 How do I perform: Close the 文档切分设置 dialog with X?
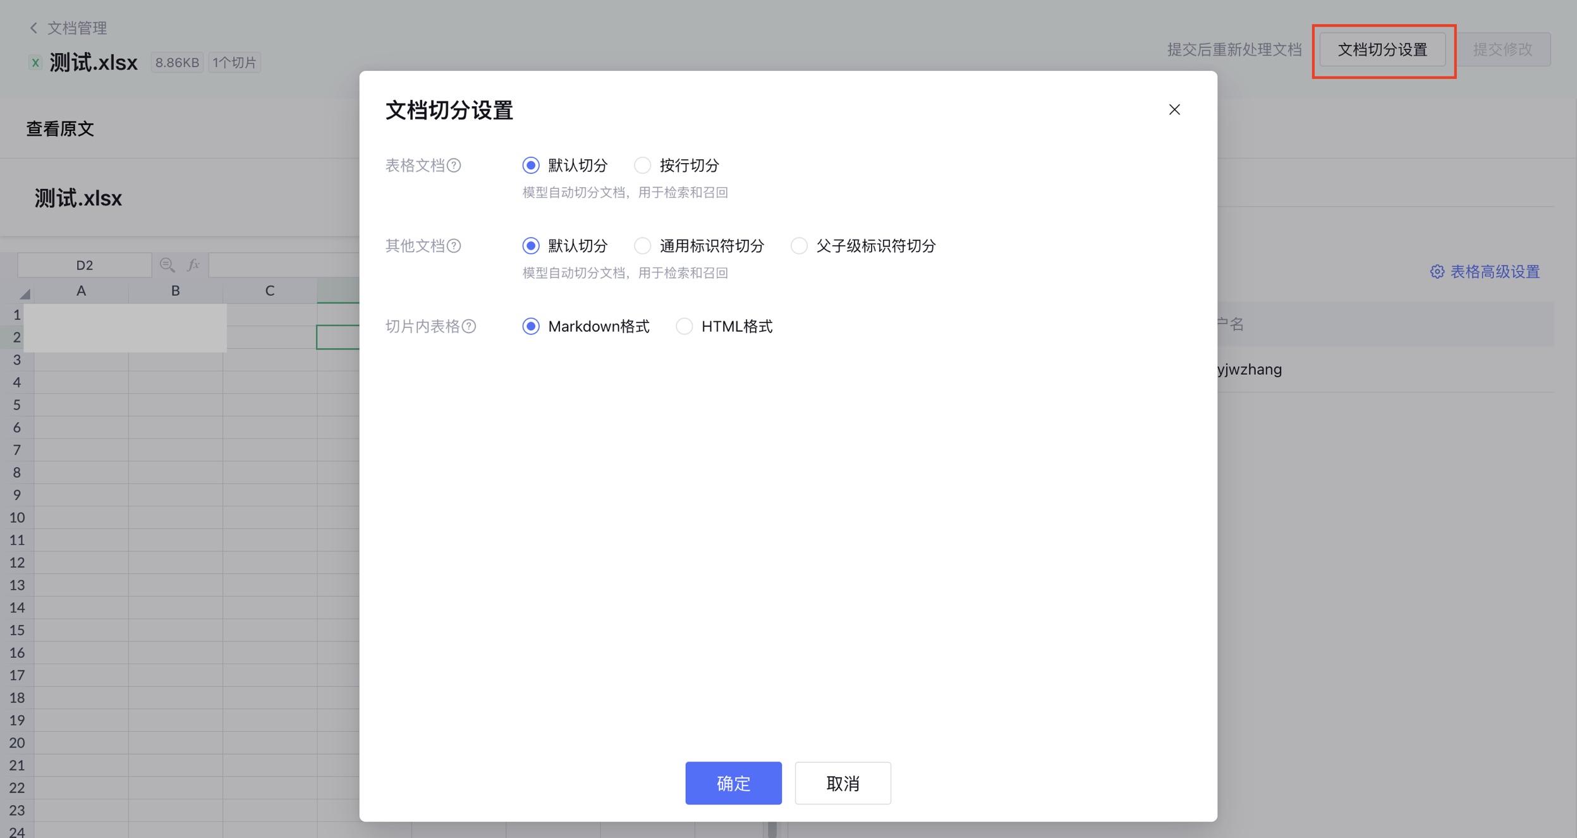tap(1174, 110)
